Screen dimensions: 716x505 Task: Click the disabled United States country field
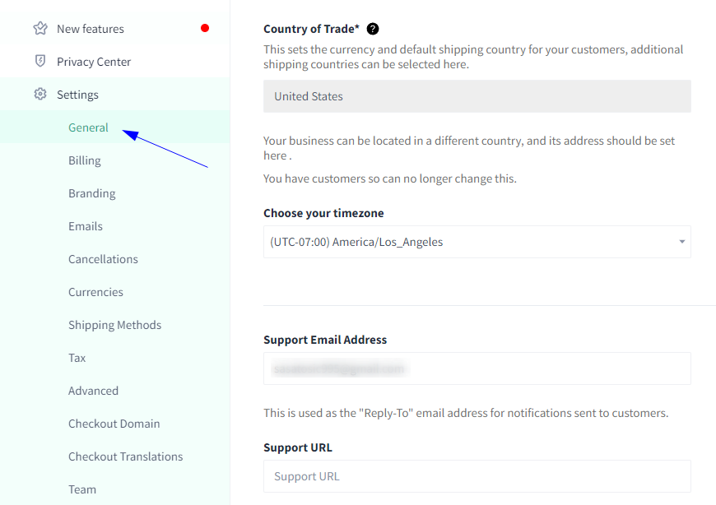[477, 96]
